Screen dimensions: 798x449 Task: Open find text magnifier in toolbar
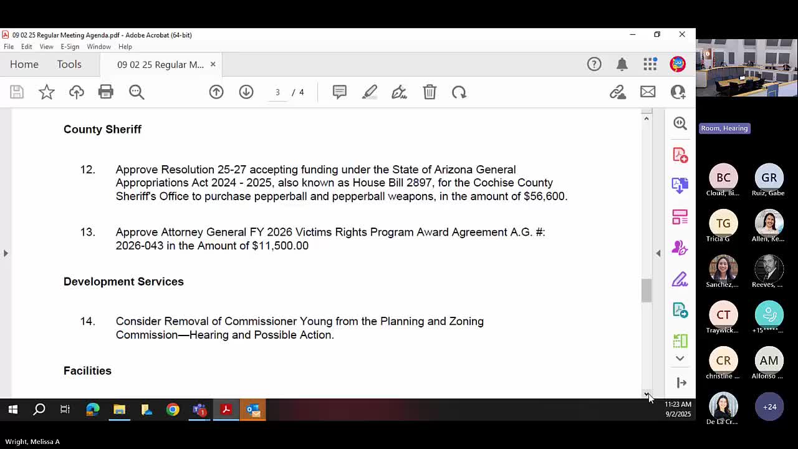pos(137,92)
